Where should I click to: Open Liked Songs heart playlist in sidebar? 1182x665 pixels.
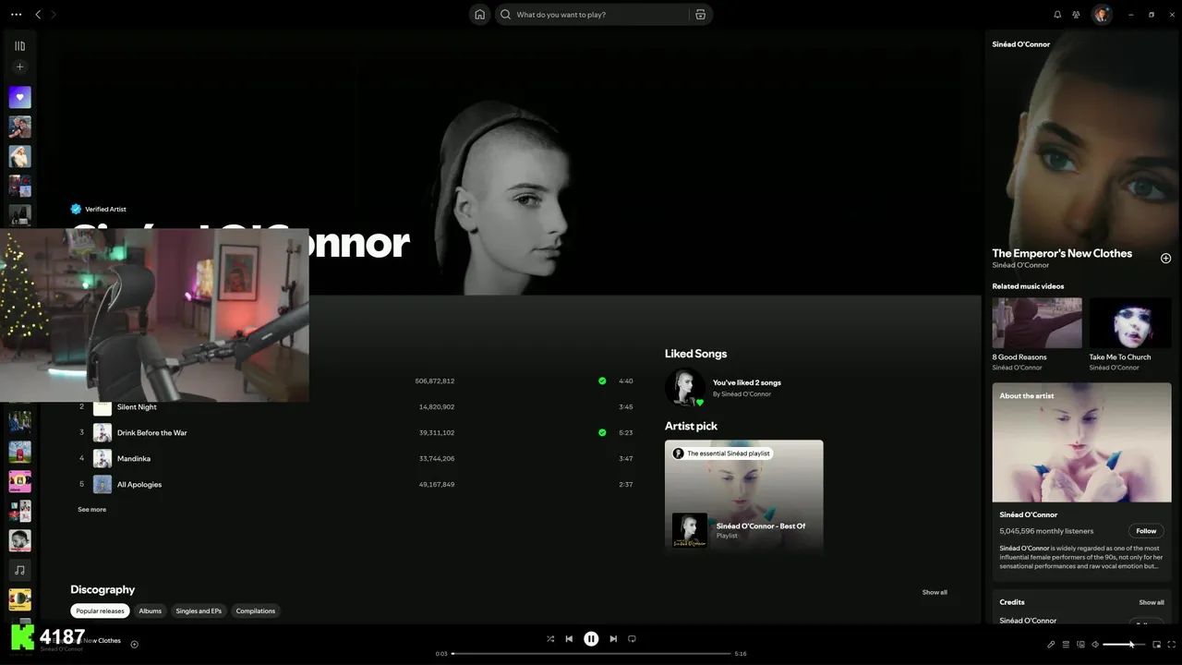(x=19, y=97)
